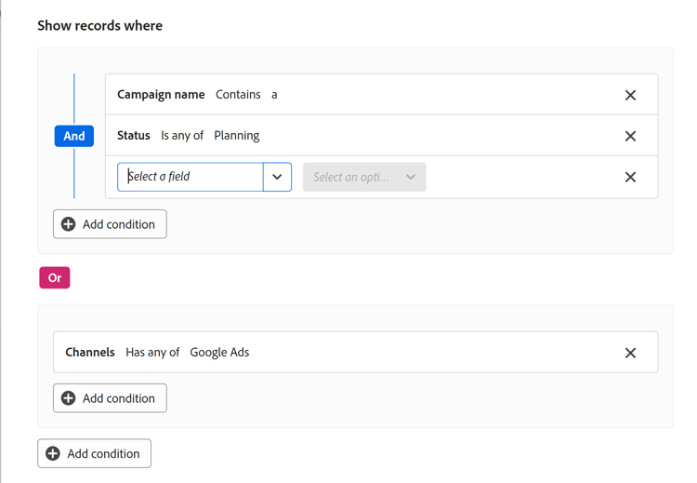Edit the Is any of operator
This screenshot has width=697, height=483.
coord(182,136)
